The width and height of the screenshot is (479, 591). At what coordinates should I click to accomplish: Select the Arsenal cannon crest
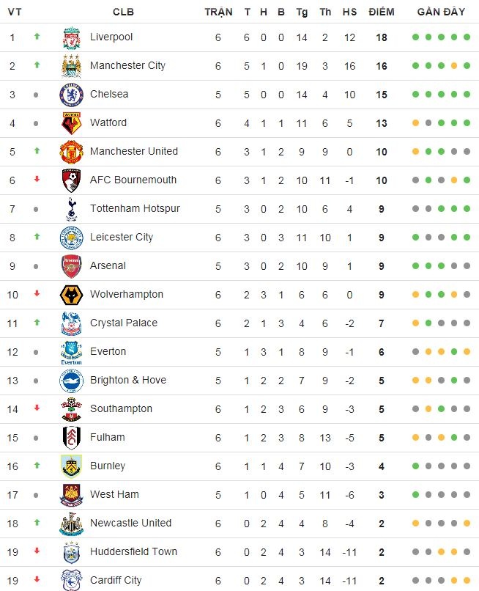point(70,265)
